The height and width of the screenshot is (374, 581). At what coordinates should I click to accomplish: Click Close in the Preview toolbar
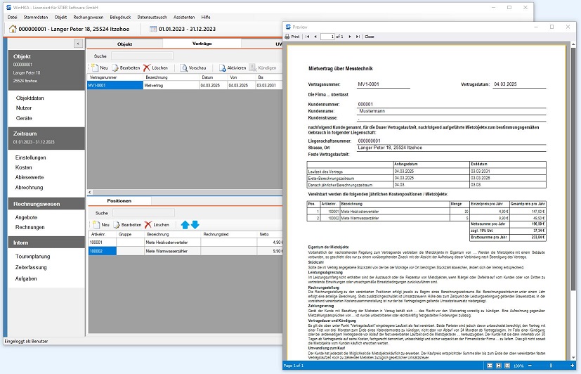(369, 36)
